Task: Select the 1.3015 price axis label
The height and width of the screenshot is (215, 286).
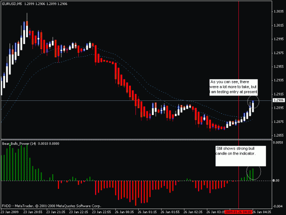Action: click(x=279, y=25)
